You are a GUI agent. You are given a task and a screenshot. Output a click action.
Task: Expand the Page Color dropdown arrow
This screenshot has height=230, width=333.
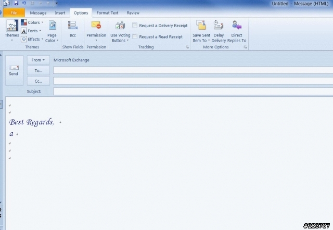[58, 41]
